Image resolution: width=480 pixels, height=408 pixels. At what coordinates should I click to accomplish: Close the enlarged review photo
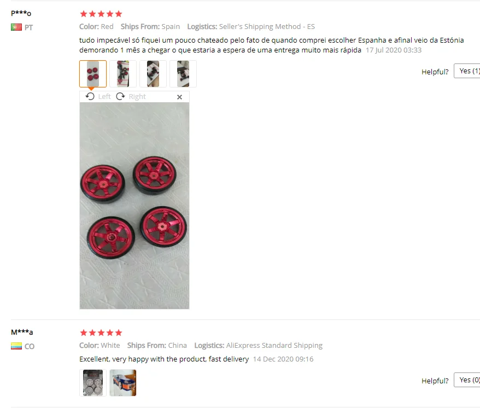point(180,97)
